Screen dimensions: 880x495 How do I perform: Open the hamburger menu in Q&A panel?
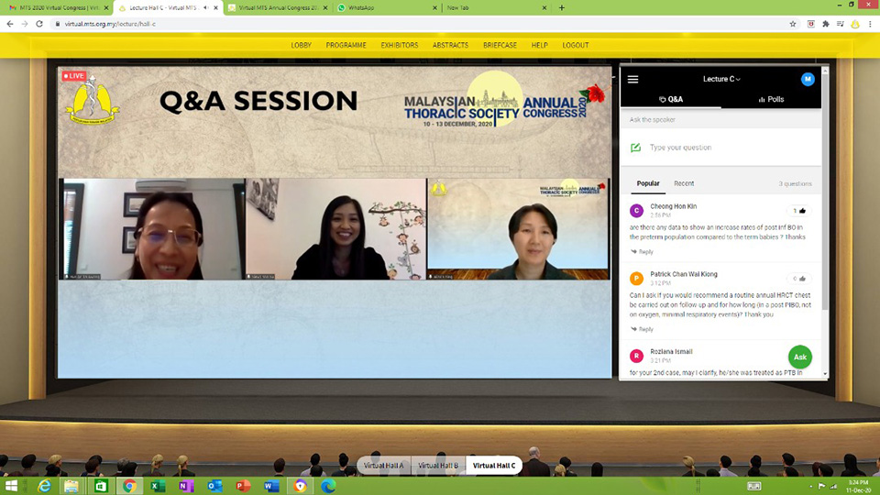tap(632, 79)
